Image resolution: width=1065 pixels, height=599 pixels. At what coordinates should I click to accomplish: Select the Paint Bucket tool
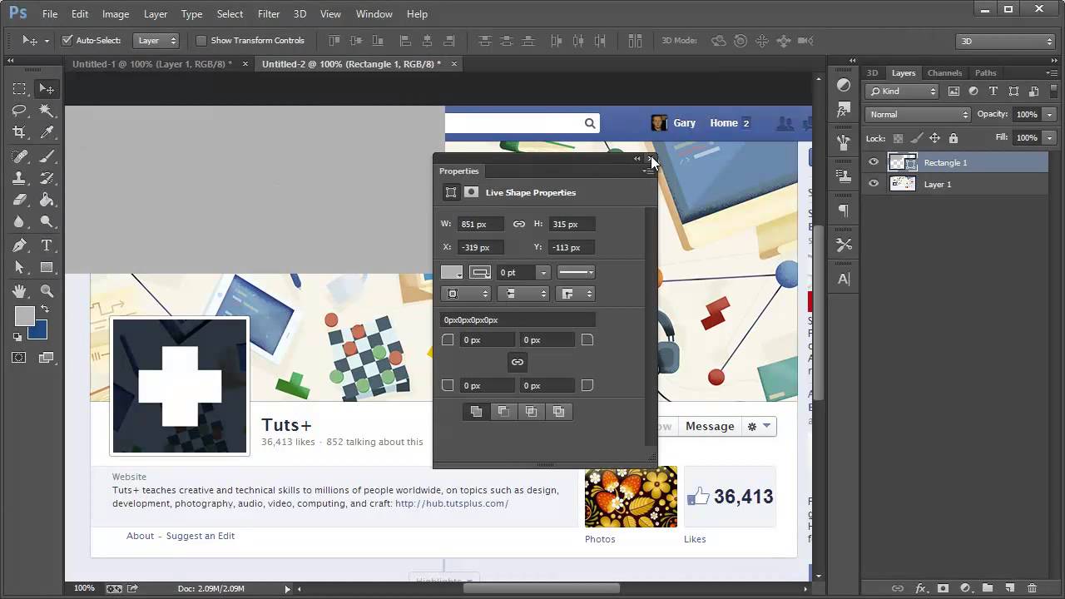coord(47,200)
